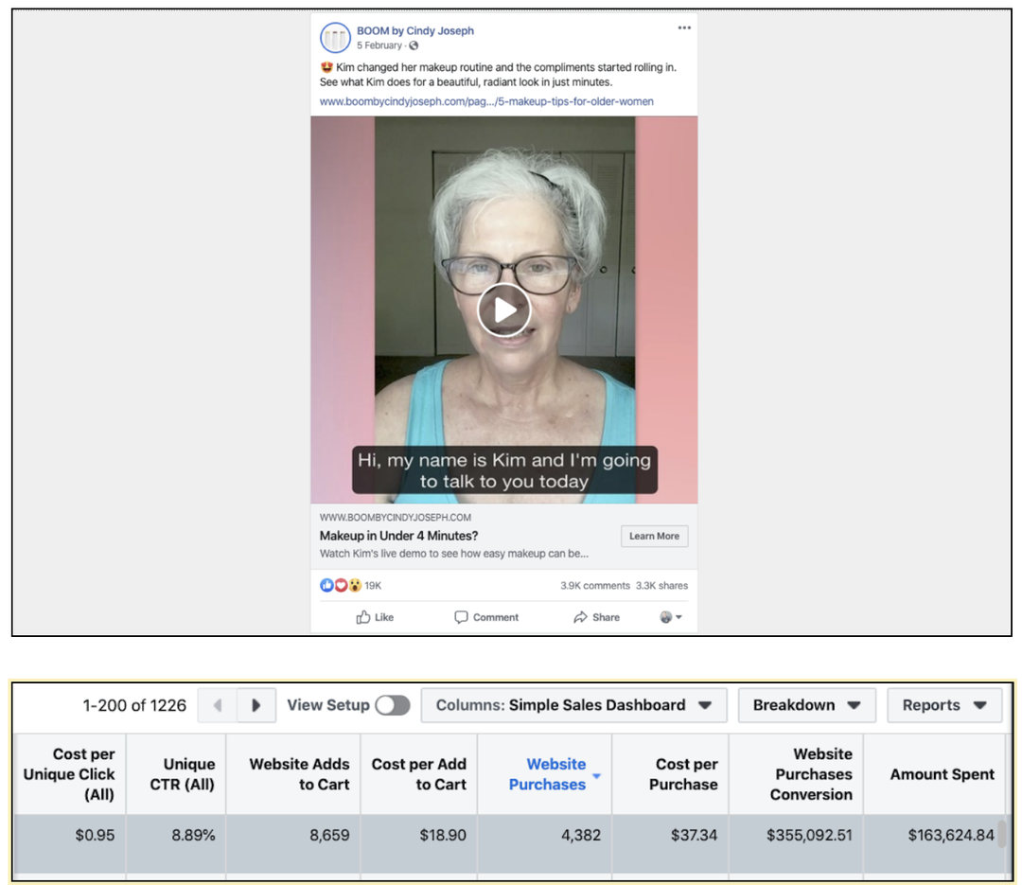This screenshot has height=885, width=1022.
Task: Open the Reports dropdown menu
Action: coord(943,705)
